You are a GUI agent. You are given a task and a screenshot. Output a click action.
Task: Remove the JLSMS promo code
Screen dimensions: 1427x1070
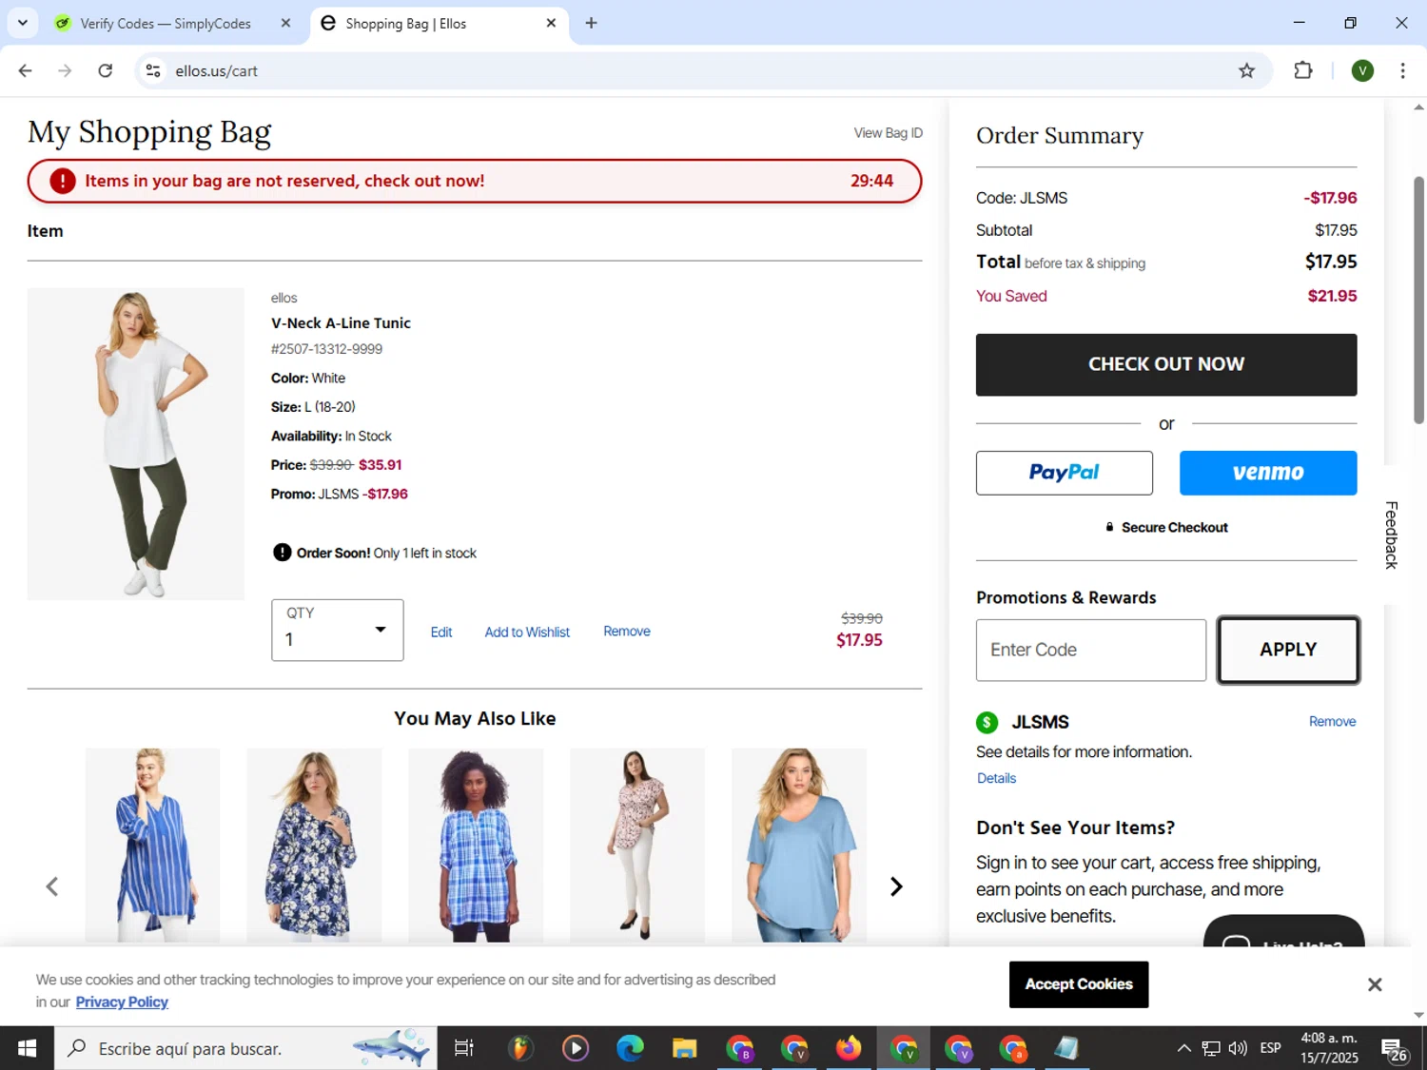pos(1332,722)
